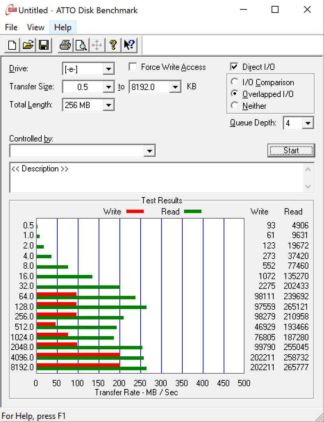Expand the Drive dropdown list
The image size is (324, 422).
pos(109,69)
